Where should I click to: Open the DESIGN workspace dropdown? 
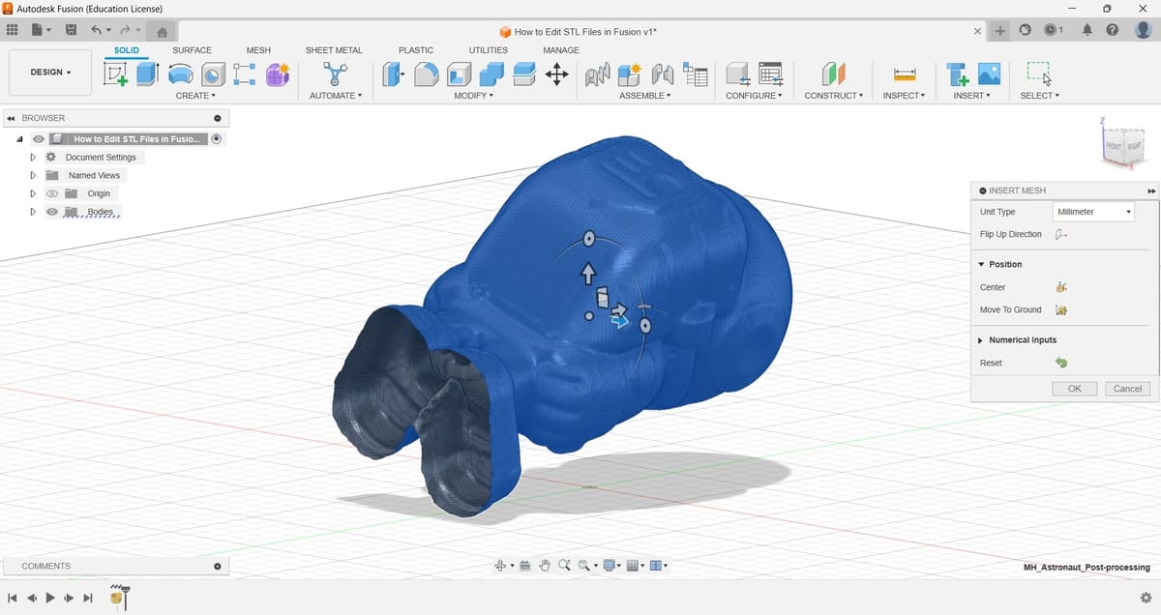click(x=50, y=73)
